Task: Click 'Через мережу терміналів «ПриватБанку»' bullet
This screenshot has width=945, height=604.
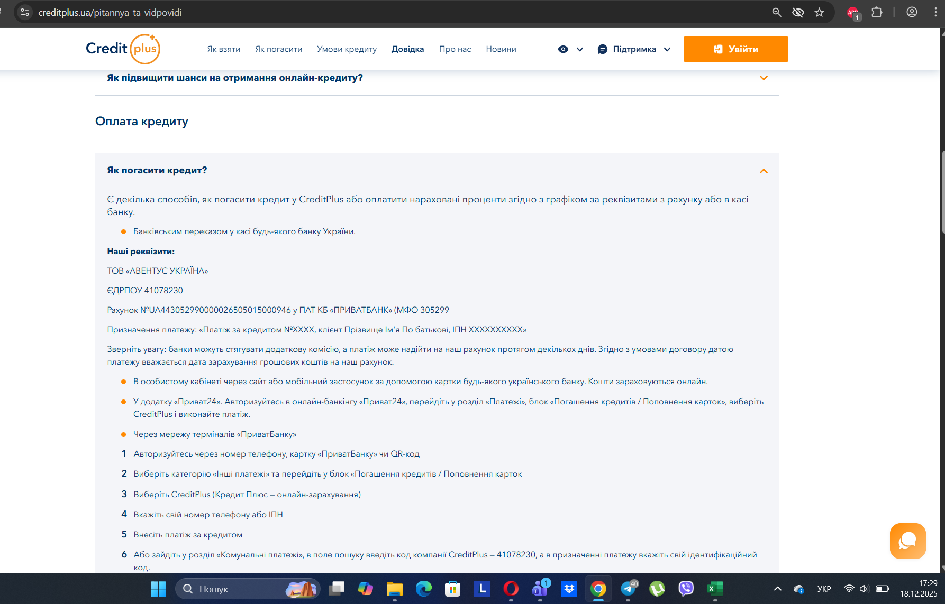Action: (215, 434)
